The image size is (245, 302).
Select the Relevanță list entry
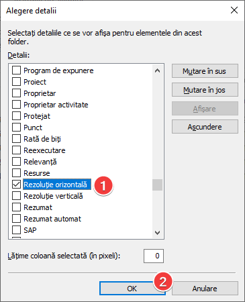[40, 162]
